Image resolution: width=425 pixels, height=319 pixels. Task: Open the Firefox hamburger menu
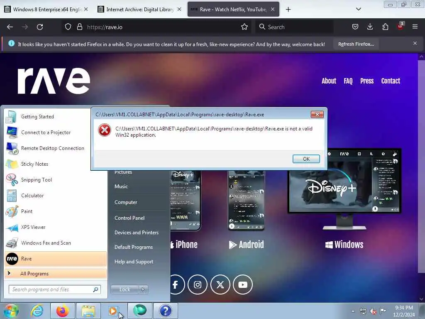tap(415, 27)
